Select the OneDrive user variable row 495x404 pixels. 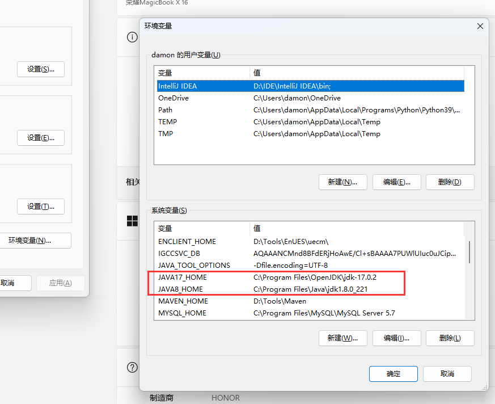tap(311, 98)
